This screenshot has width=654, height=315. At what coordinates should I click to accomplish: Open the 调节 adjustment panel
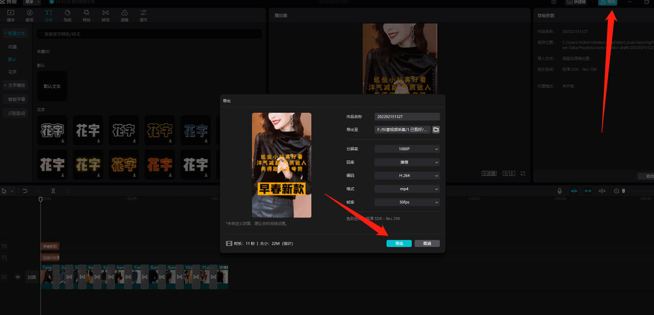pos(143,15)
